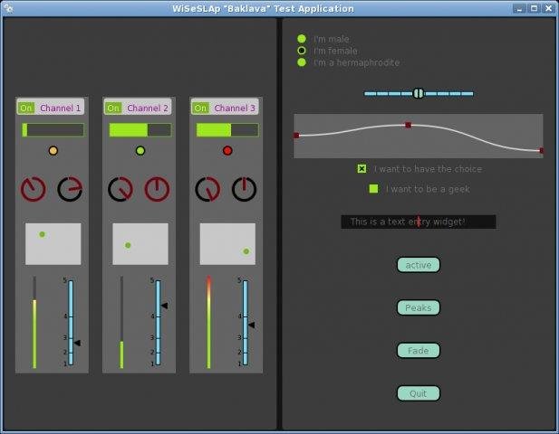Click Channel 1 right black knob

pos(70,189)
